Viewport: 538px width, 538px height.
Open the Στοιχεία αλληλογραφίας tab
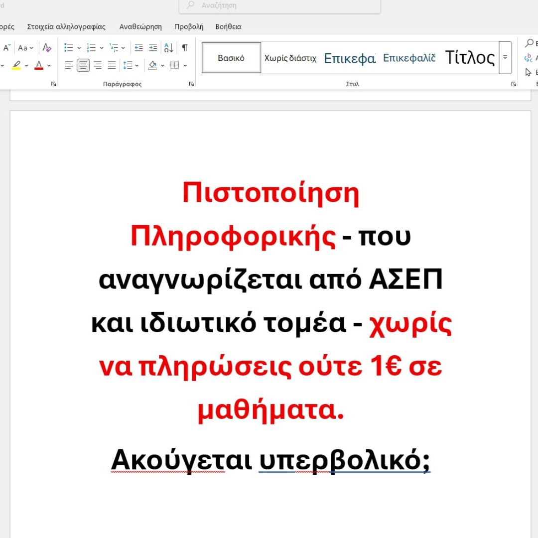(66, 26)
